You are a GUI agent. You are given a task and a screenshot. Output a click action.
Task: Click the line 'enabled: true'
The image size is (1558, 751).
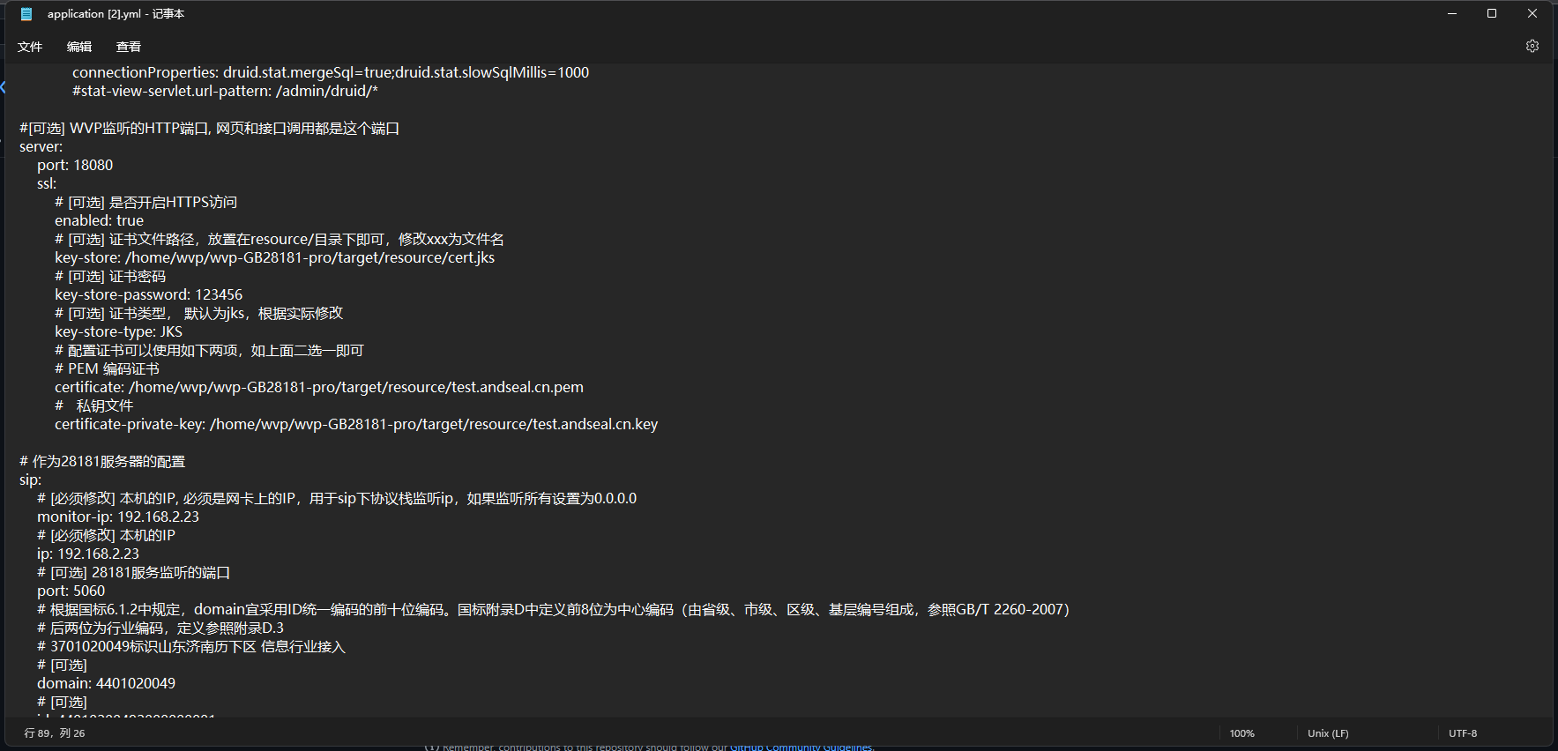(x=99, y=220)
